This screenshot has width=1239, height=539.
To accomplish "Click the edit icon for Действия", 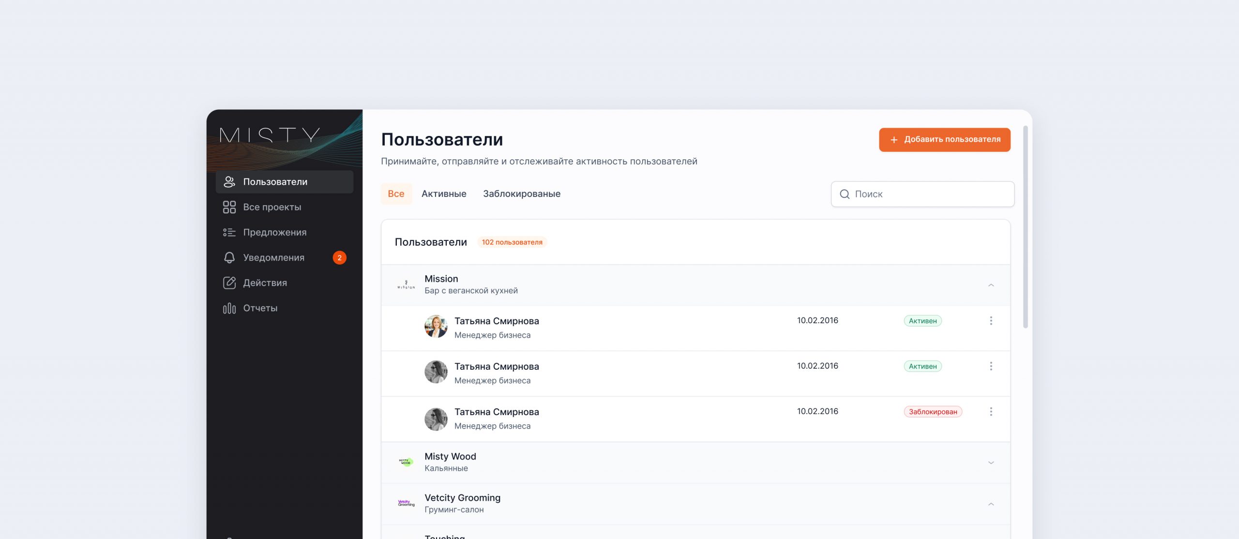I will point(229,283).
